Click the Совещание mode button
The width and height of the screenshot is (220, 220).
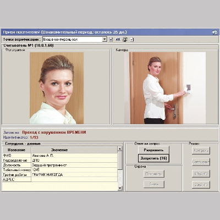tap(201, 162)
